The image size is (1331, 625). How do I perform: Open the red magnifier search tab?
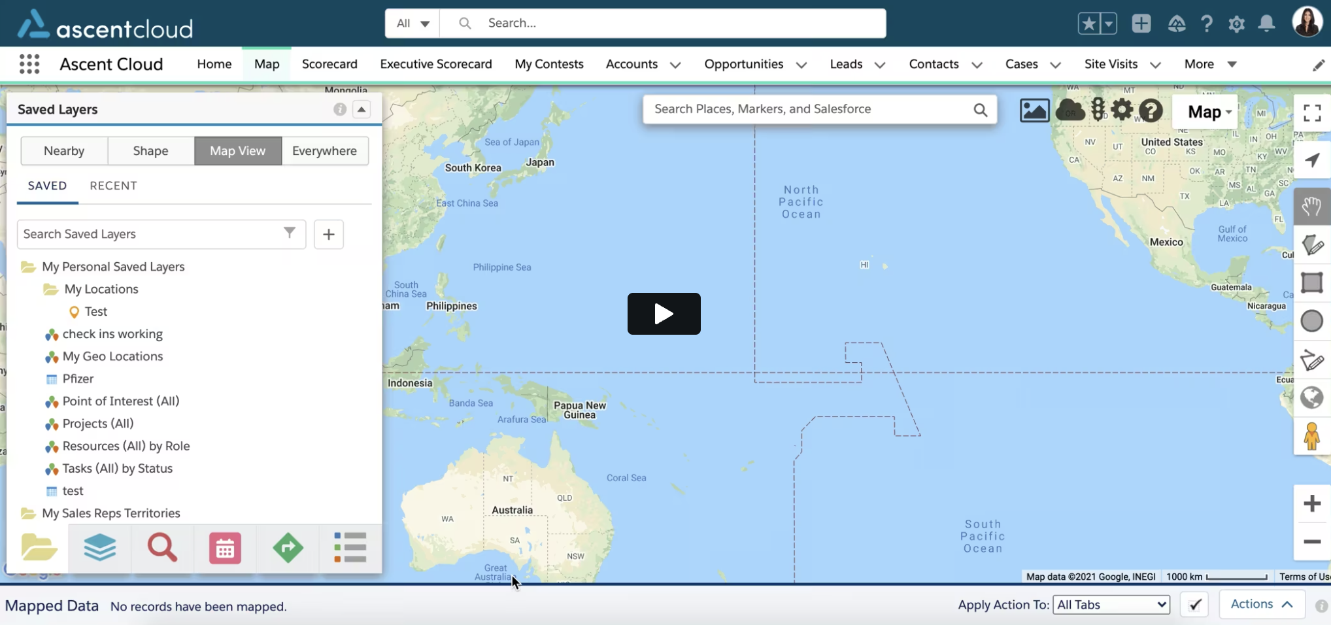click(x=162, y=548)
